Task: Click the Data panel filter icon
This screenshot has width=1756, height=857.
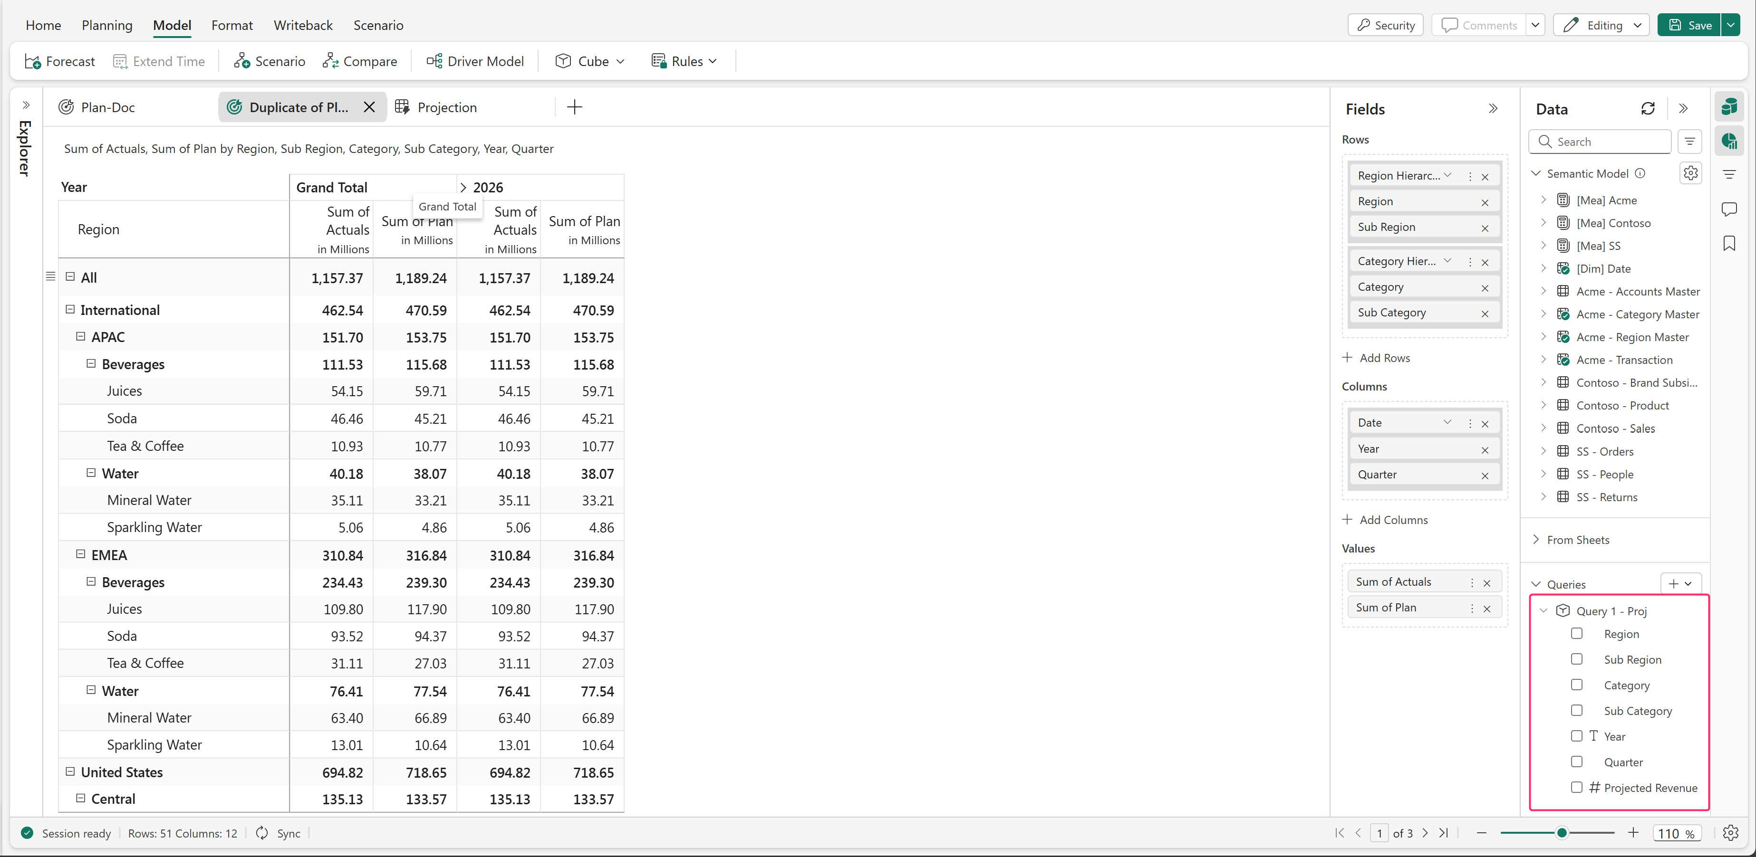Action: [x=1689, y=142]
